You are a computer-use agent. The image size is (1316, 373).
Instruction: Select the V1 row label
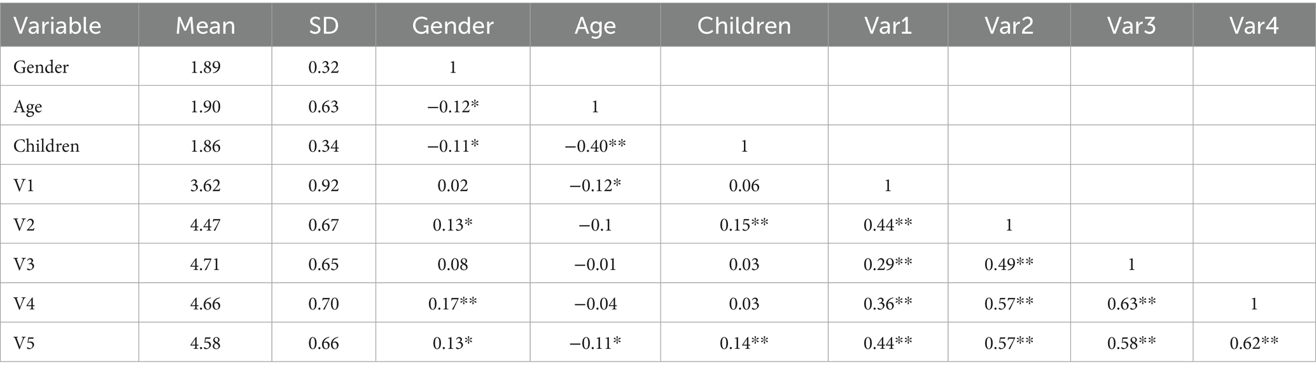[x=24, y=186]
